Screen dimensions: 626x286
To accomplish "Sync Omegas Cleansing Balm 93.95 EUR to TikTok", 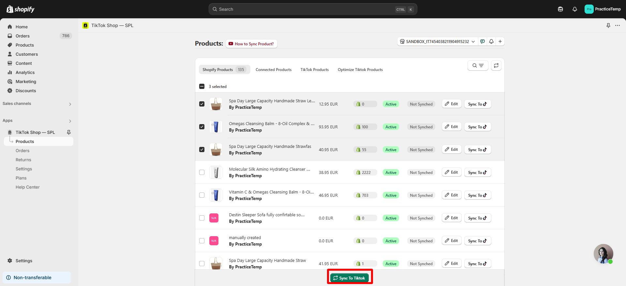I will tap(478, 127).
